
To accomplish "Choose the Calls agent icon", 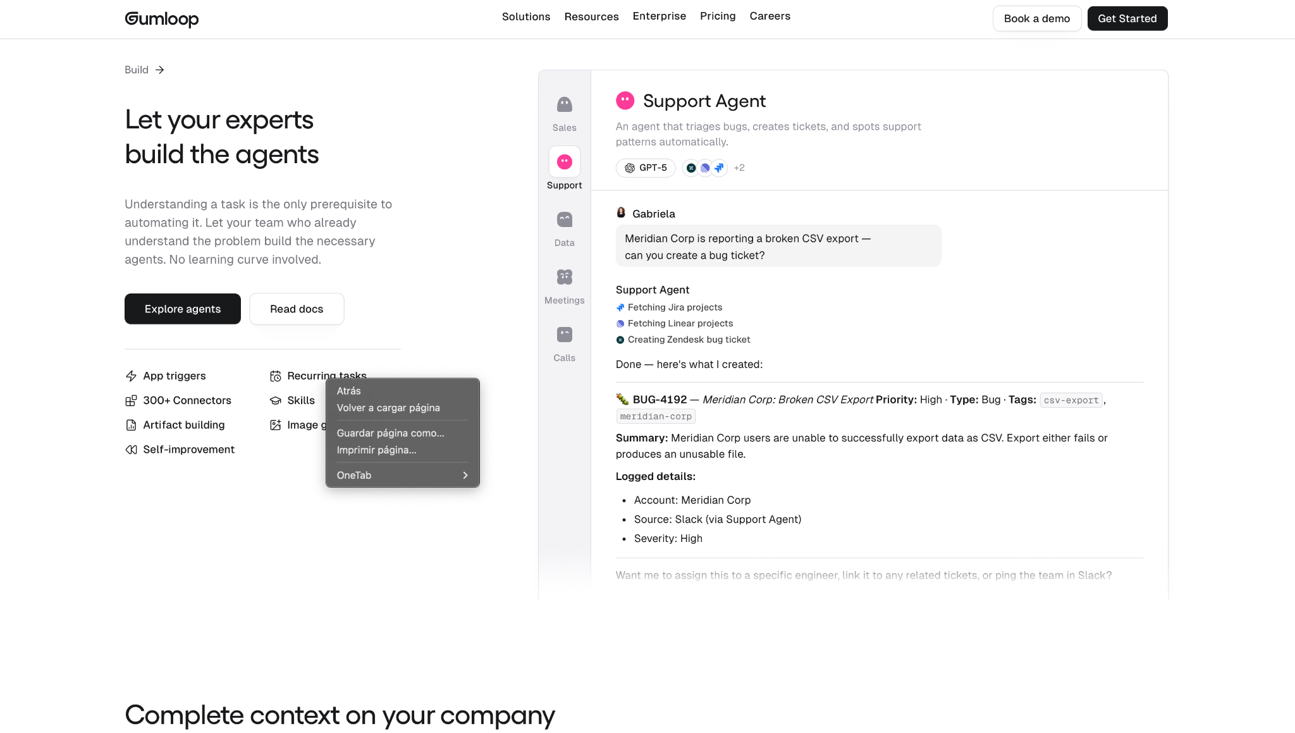I will [x=564, y=335].
